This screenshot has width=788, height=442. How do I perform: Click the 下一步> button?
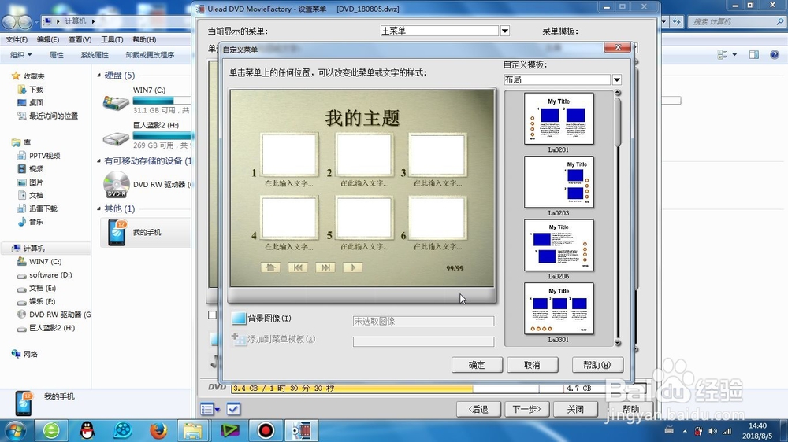pos(526,410)
